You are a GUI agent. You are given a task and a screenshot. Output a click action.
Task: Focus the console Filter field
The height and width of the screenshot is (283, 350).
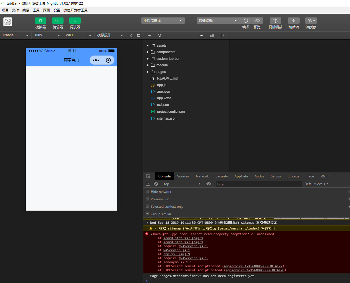259,184
